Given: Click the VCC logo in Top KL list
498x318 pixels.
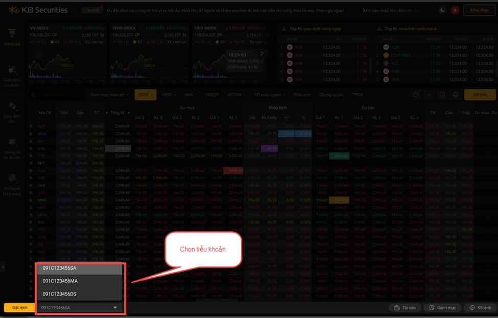Looking at the screenshot, I should [386, 63].
